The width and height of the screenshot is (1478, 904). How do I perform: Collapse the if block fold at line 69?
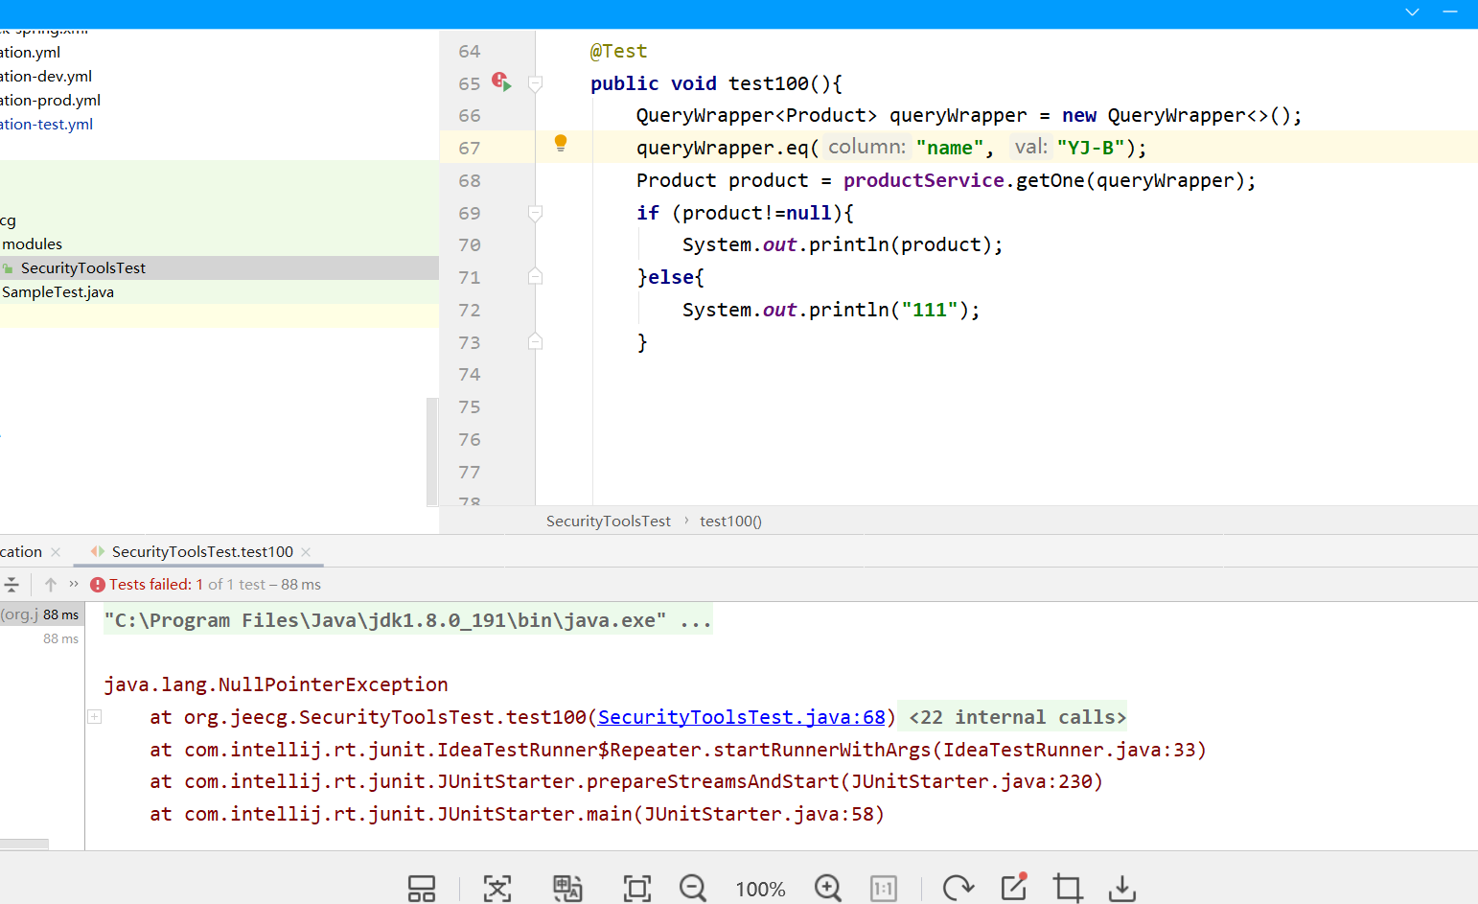click(536, 213)
